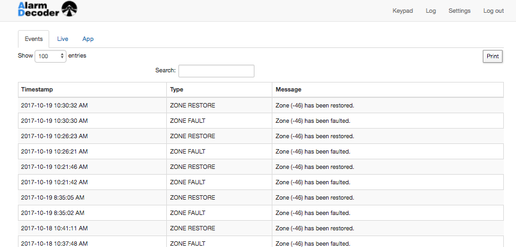
Task: Click the Print button
Action: 492,56
